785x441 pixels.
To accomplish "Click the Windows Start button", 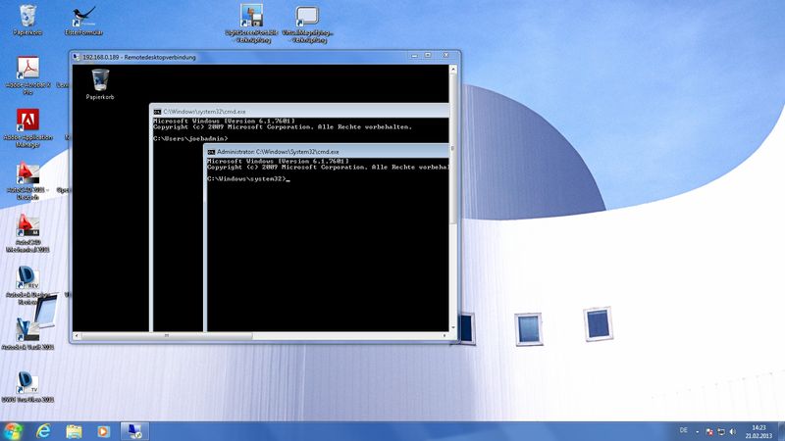I will pyautogui.click(x=13, y=431).
